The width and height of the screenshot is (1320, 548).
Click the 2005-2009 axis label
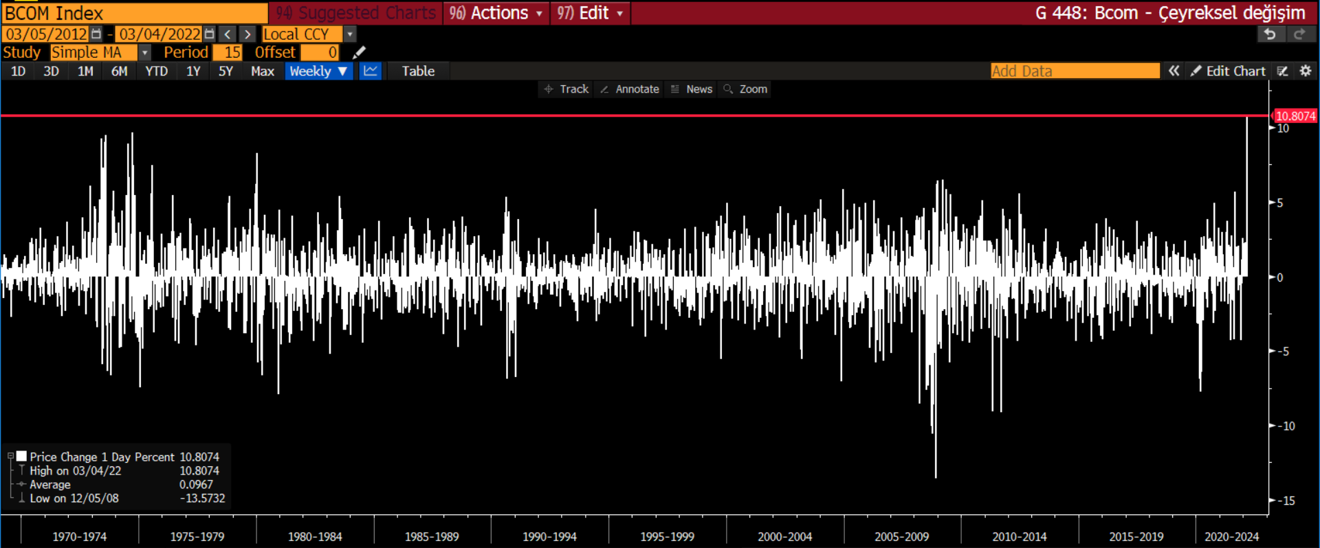pyautogui.click(x=901, y=536)
